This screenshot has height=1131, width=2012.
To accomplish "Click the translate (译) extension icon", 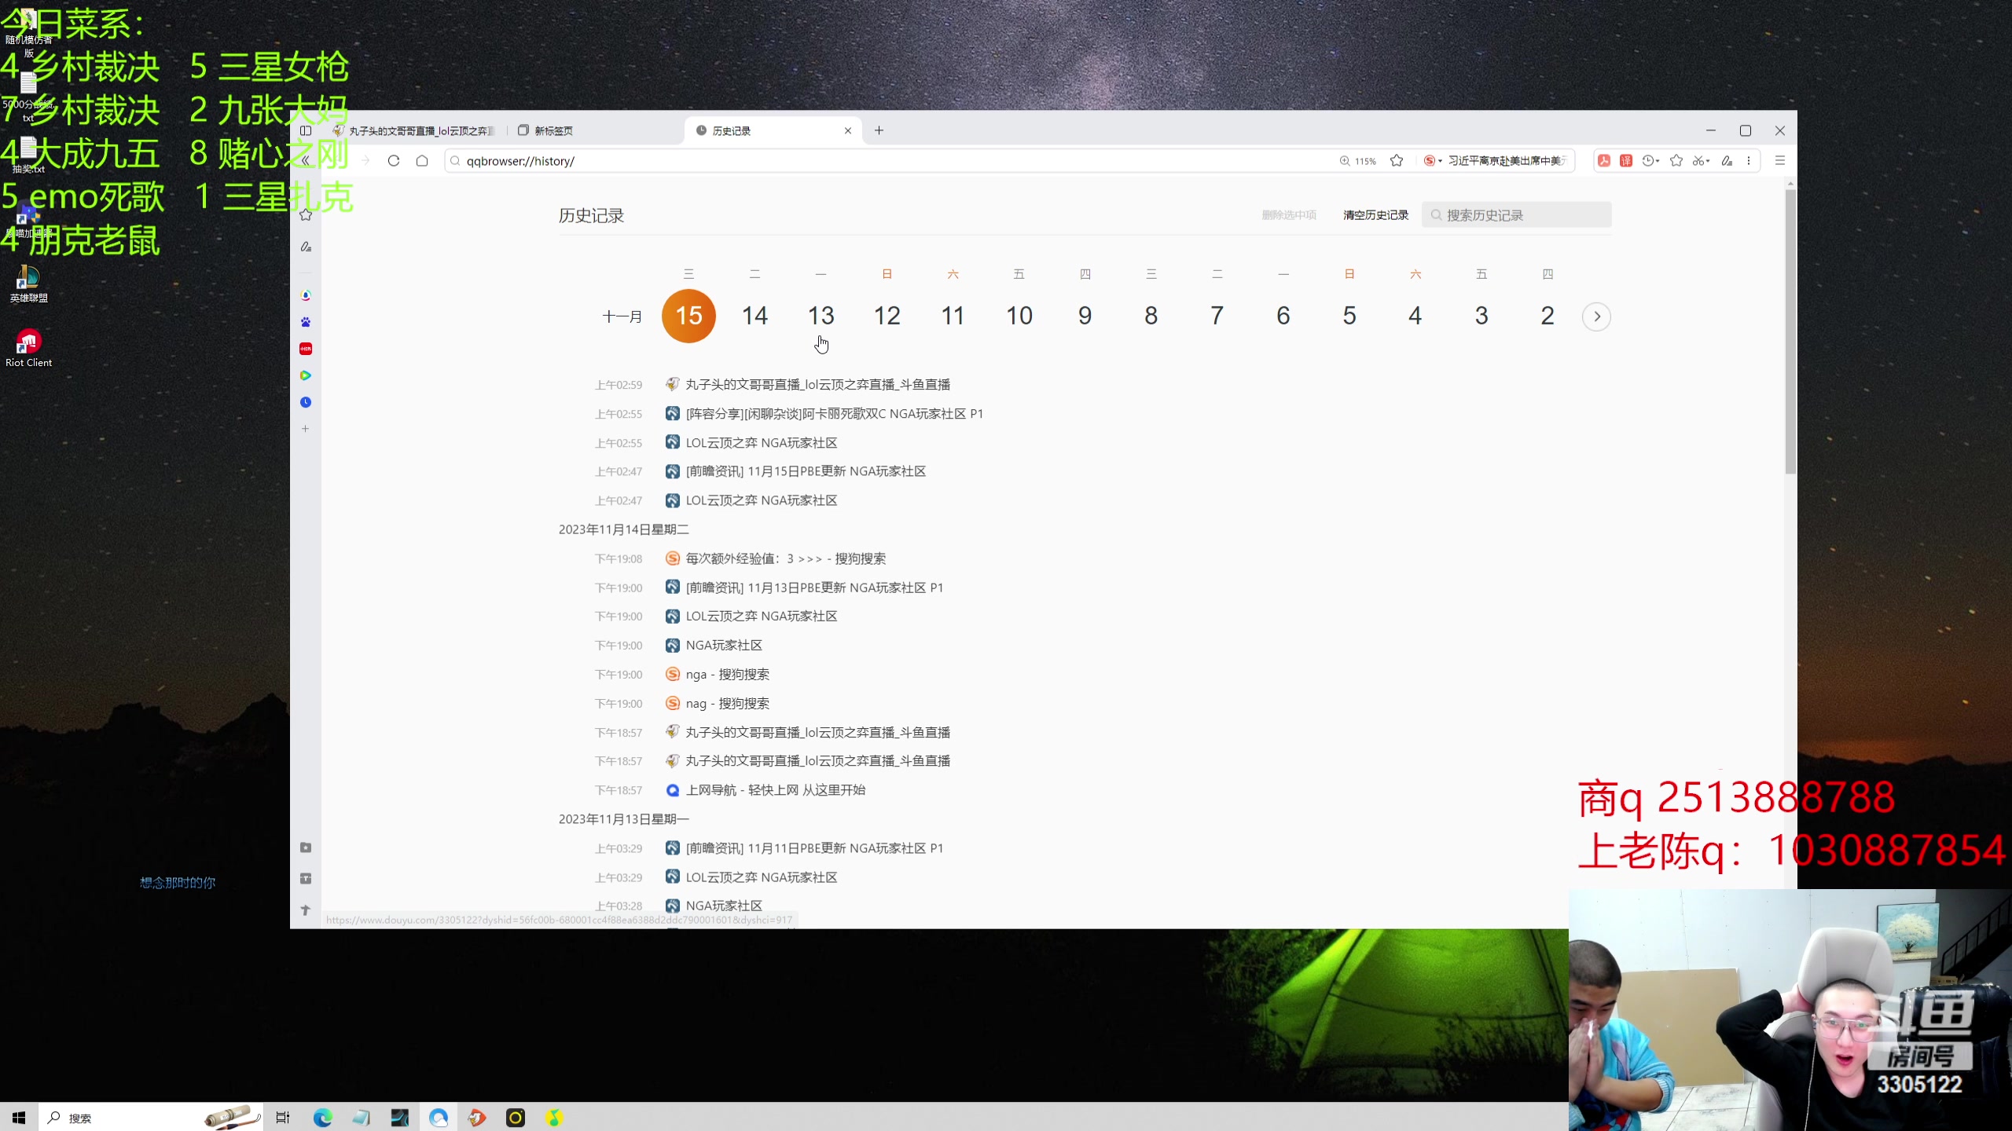I will click(1626, 161).
